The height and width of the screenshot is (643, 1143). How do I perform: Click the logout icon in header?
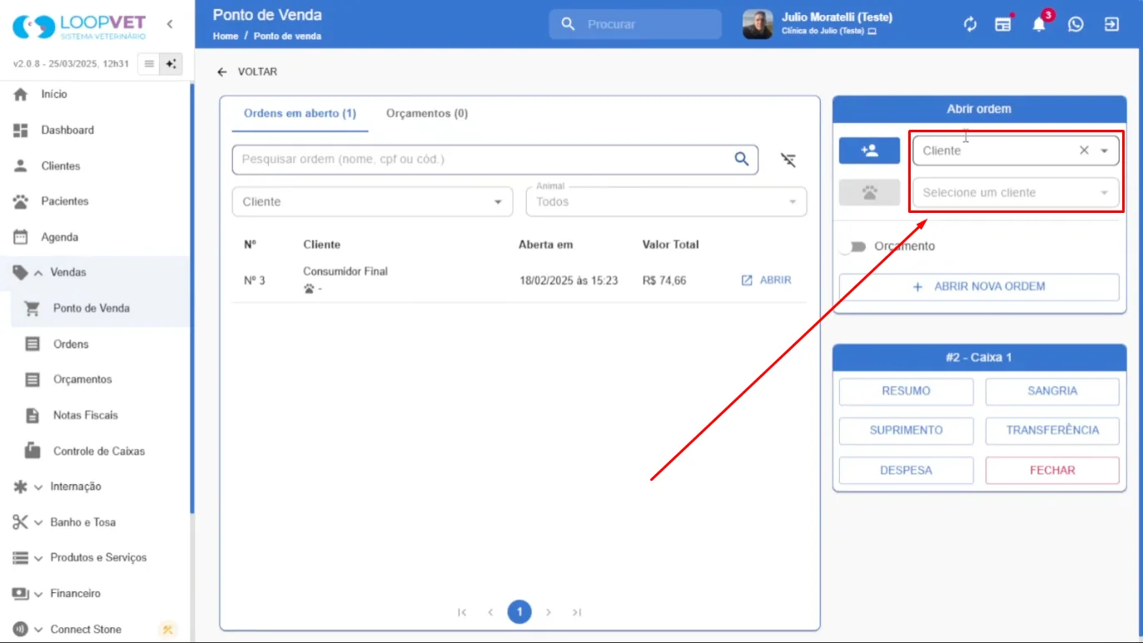coord(1111,24)
